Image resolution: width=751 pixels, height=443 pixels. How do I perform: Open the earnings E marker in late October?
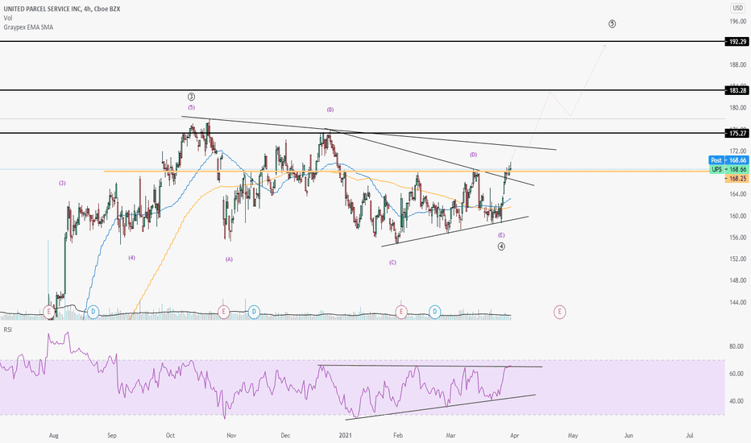tap(223, 313)
